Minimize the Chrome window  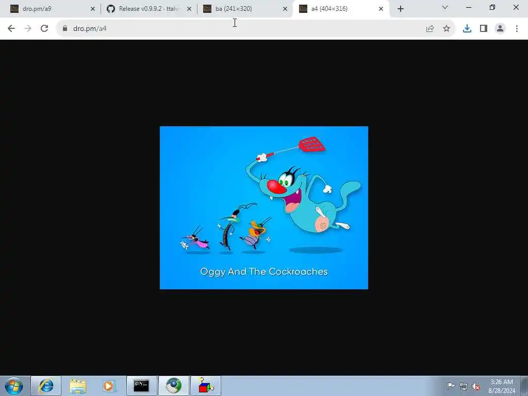click(x=468, y=7)
